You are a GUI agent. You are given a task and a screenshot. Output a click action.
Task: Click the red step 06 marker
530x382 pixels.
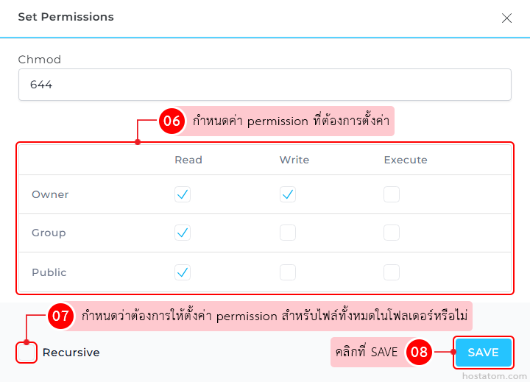(x=172, y=121)
